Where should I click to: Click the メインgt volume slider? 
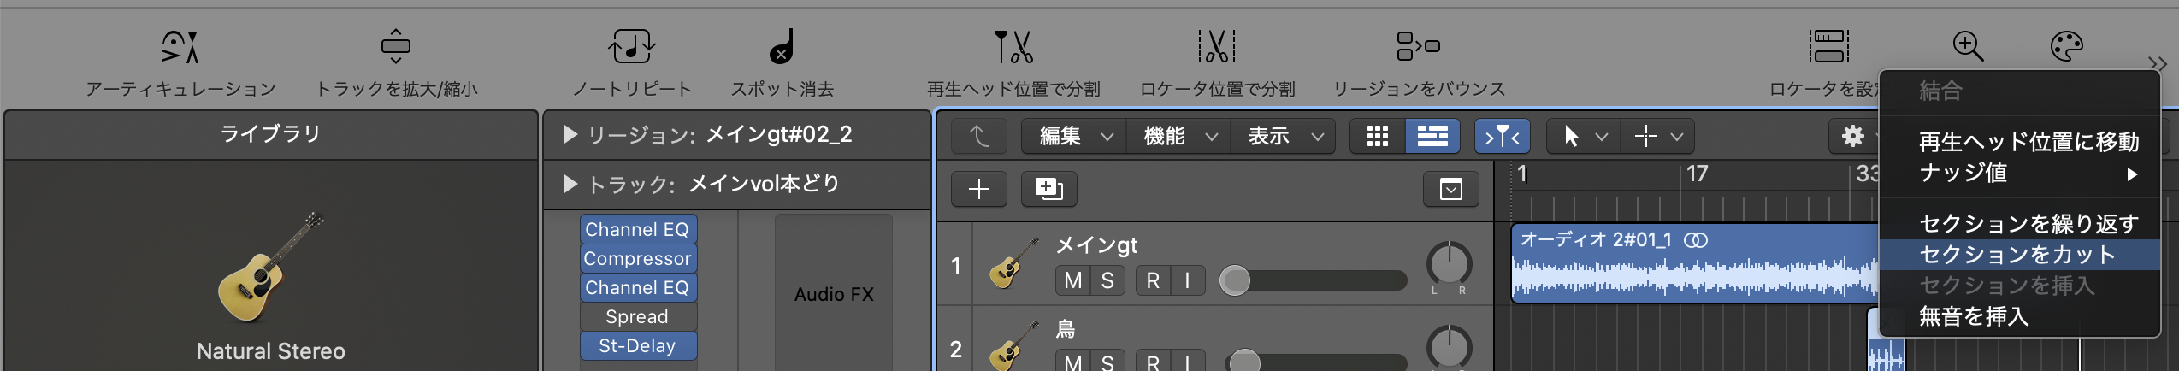click(1317, 280)
